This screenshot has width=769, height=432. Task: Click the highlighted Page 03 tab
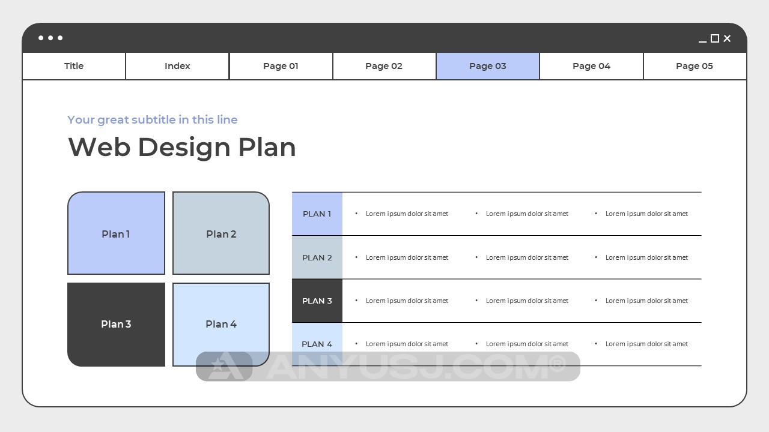coord(488,66)
